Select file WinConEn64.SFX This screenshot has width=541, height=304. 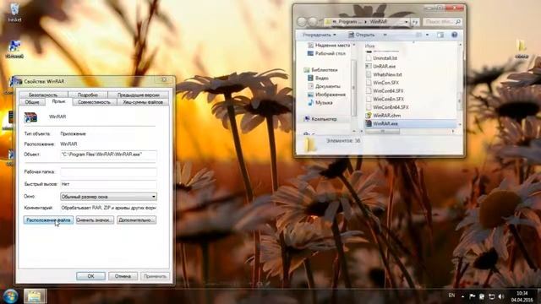click(x=391, y=107)
